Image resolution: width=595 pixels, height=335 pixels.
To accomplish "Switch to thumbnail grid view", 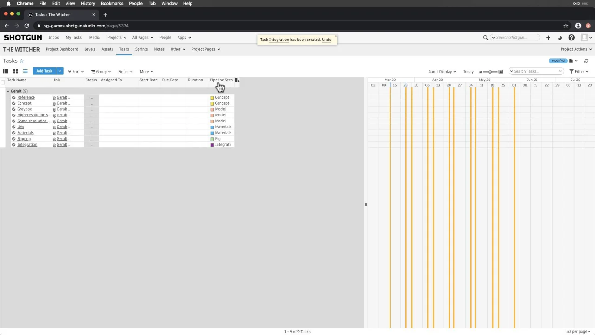I will [15, 71].
